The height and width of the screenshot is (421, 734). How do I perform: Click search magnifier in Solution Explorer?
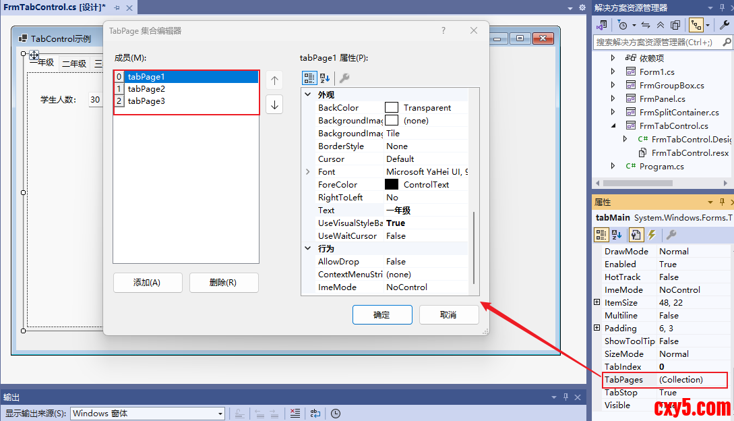click(727, 43)
